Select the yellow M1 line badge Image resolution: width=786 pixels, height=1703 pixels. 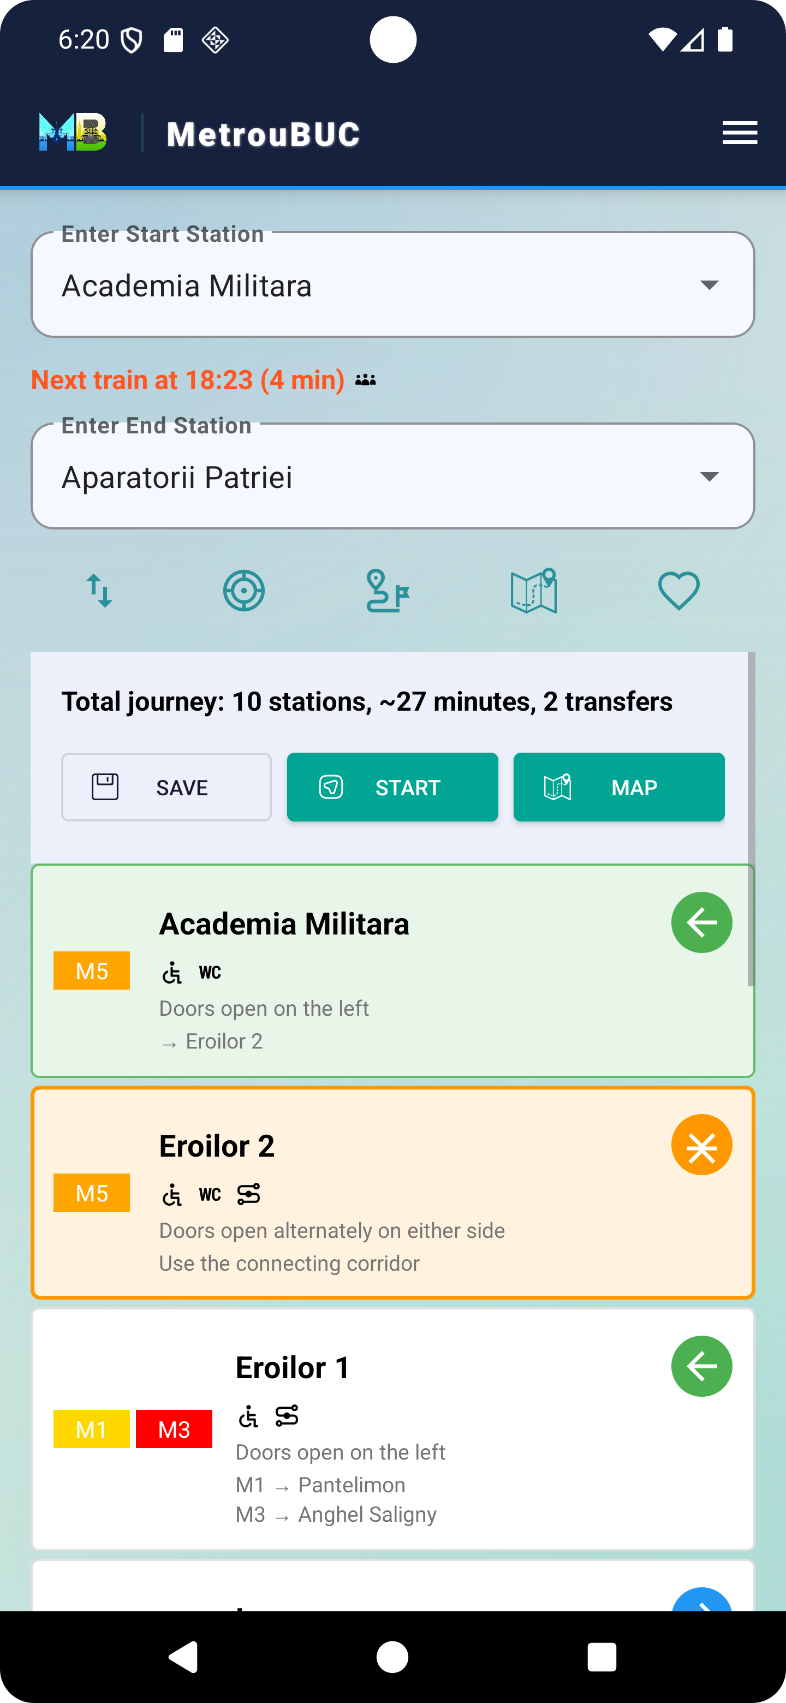tap(91, 1430)
